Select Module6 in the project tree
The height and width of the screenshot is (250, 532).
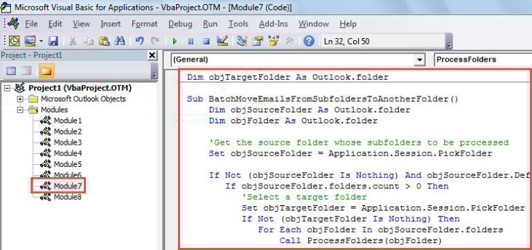pos(68,175)
